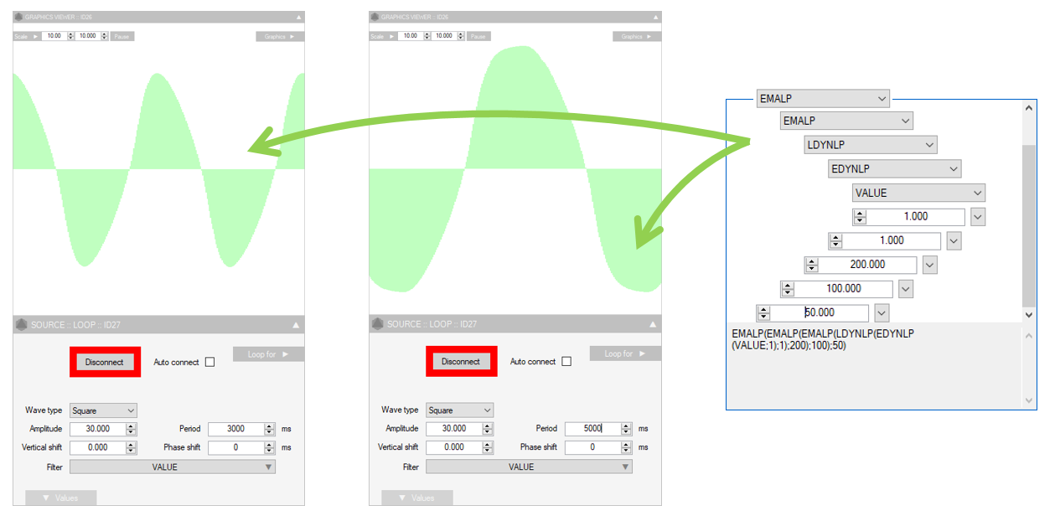The height and width of the screenshot is (521, 1055).
Task: Click Pause in the middle Graphics Viewer
Action: 478,36
